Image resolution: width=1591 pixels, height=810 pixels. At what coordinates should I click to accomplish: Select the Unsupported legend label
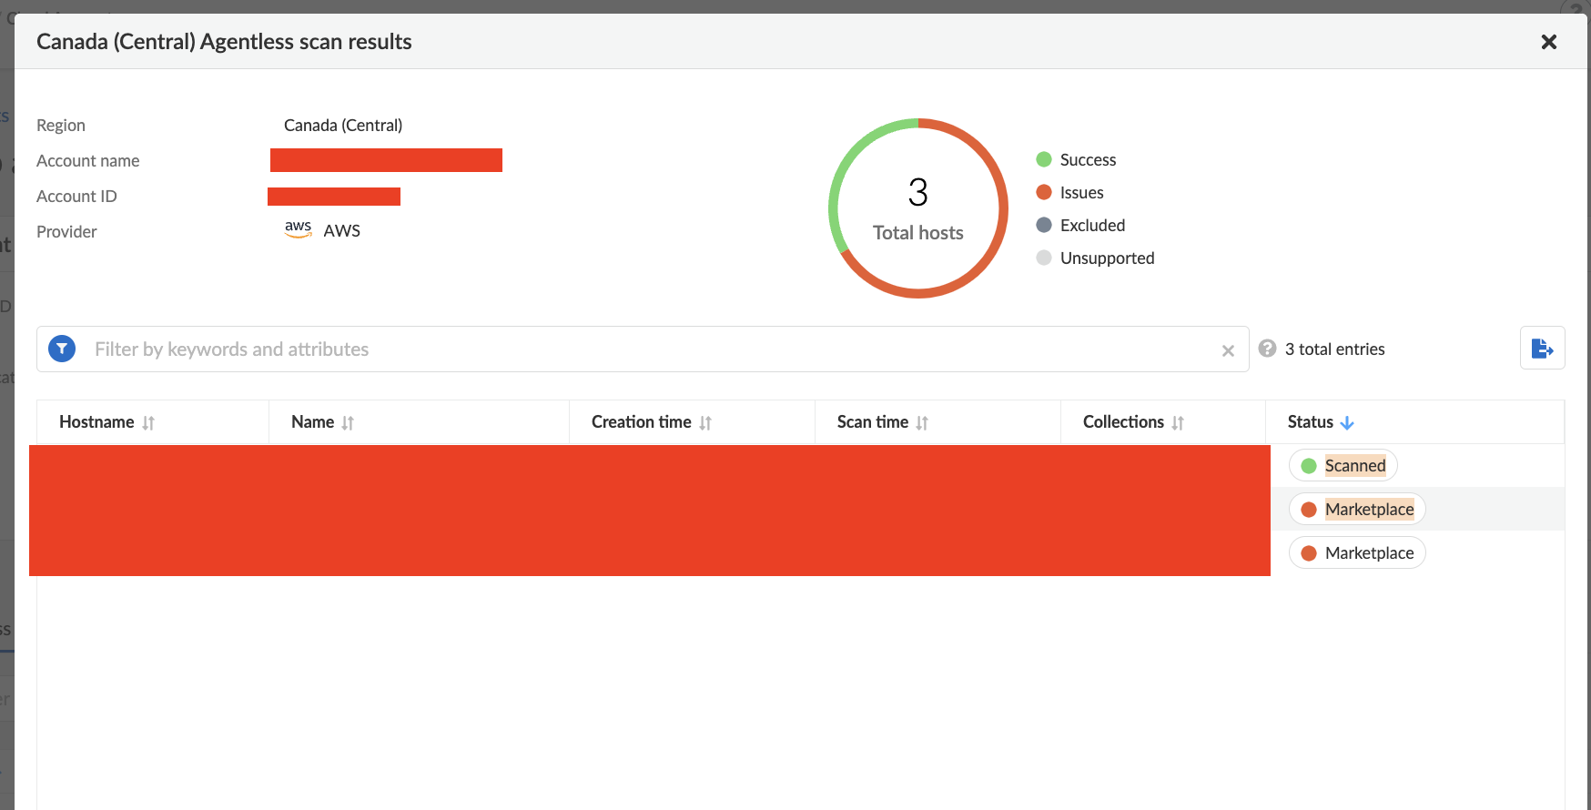point(1107,258)
